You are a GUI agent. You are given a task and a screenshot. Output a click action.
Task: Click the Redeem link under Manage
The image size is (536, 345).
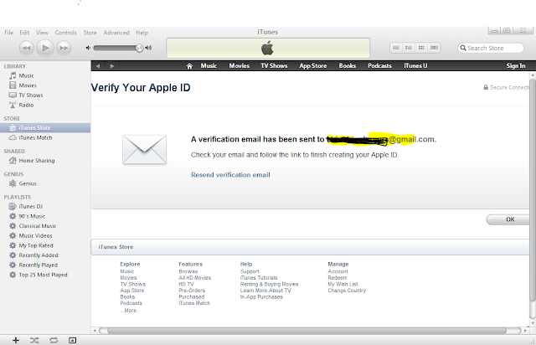tap(338, 278)
